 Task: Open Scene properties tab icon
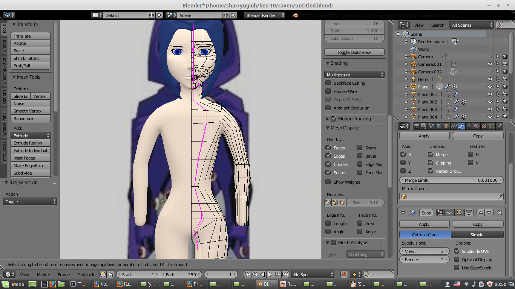pos(432,126)
